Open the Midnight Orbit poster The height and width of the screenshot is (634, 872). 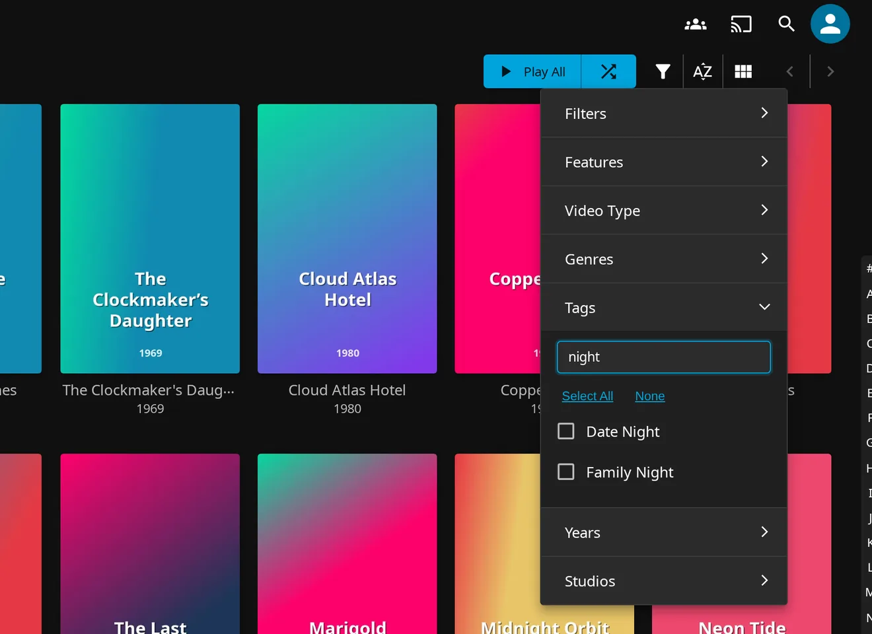498,544
